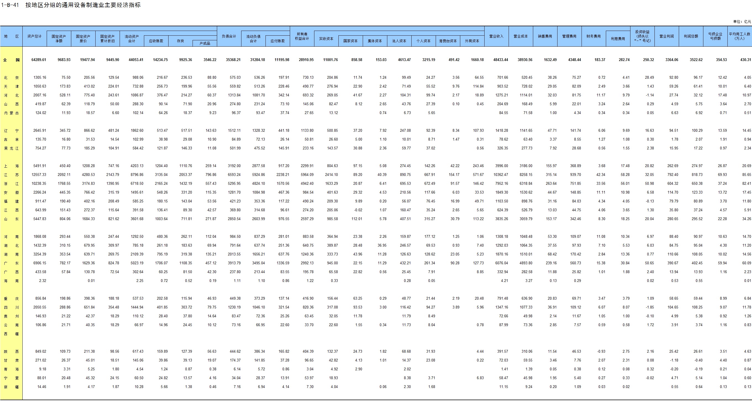Image resolution: width=752 pixels, height=409 pixels.
Task: Select the 产成品 sub-header cell
Action: (x=205, y=43)
